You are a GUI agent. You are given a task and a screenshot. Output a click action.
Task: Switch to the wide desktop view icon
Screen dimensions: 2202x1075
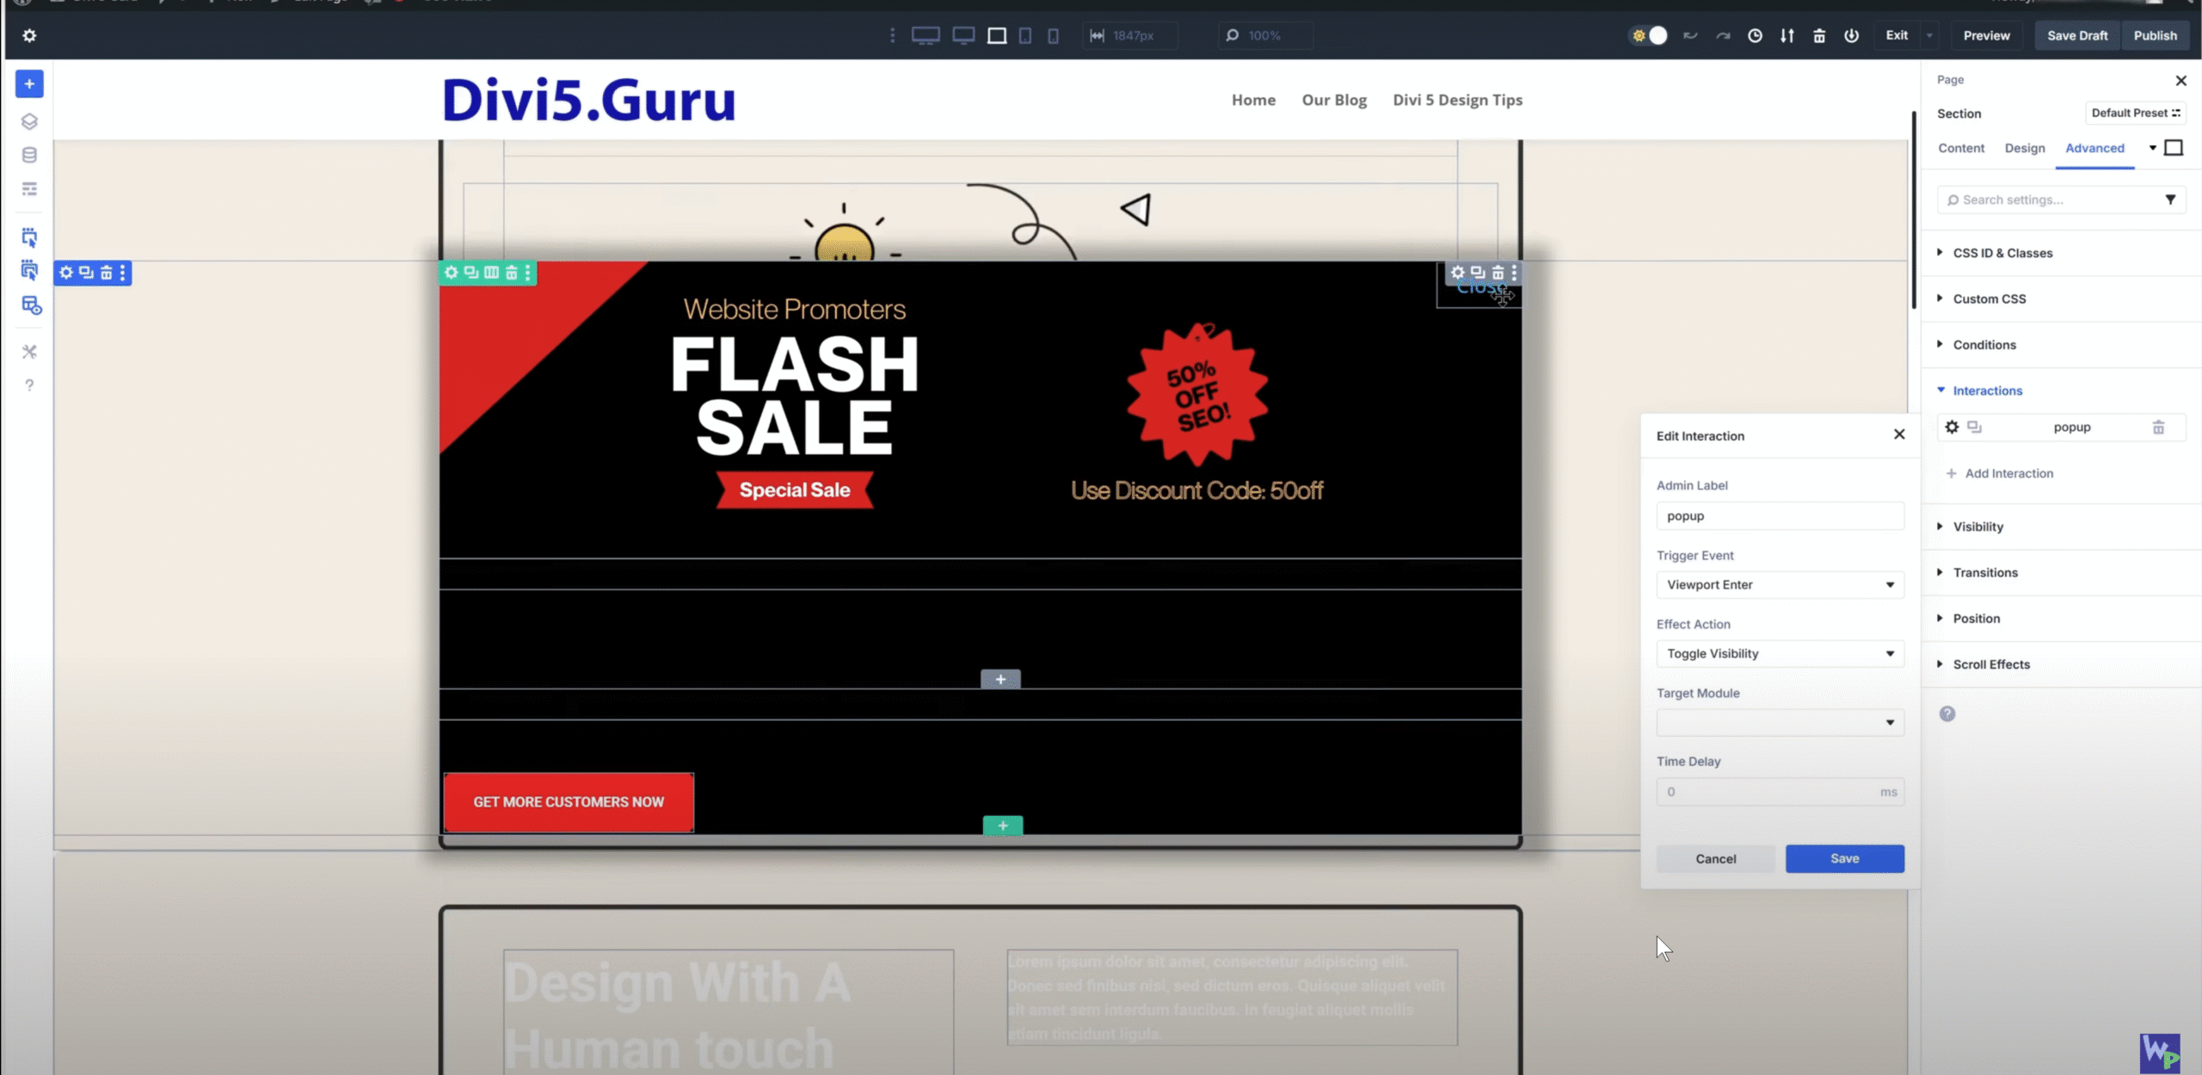coord(926,35)
